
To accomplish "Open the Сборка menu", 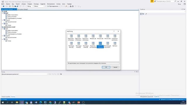I will point(24,4).
